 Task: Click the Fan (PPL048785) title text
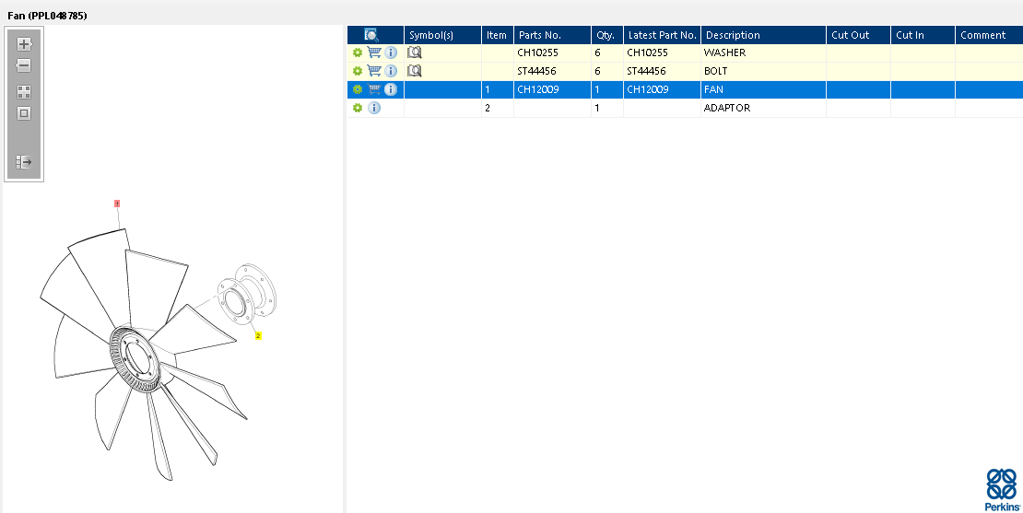coord(47,15)
